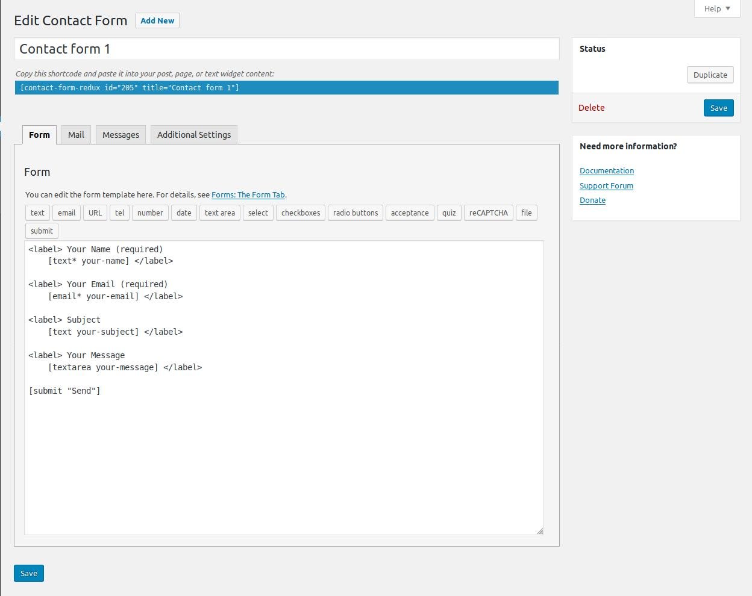Insert a reCAPTCHA tag
The image size is (752, 596).
pyautogui.click(x=489, y=213)
